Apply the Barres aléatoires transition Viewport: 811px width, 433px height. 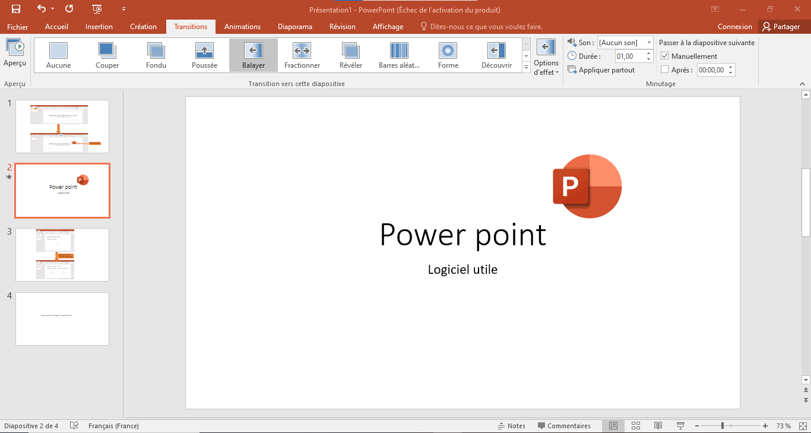(x=400, y=55)
